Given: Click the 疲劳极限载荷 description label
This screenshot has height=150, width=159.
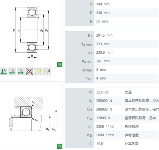Looking at the screenshot, I should (x=140, y=118).
